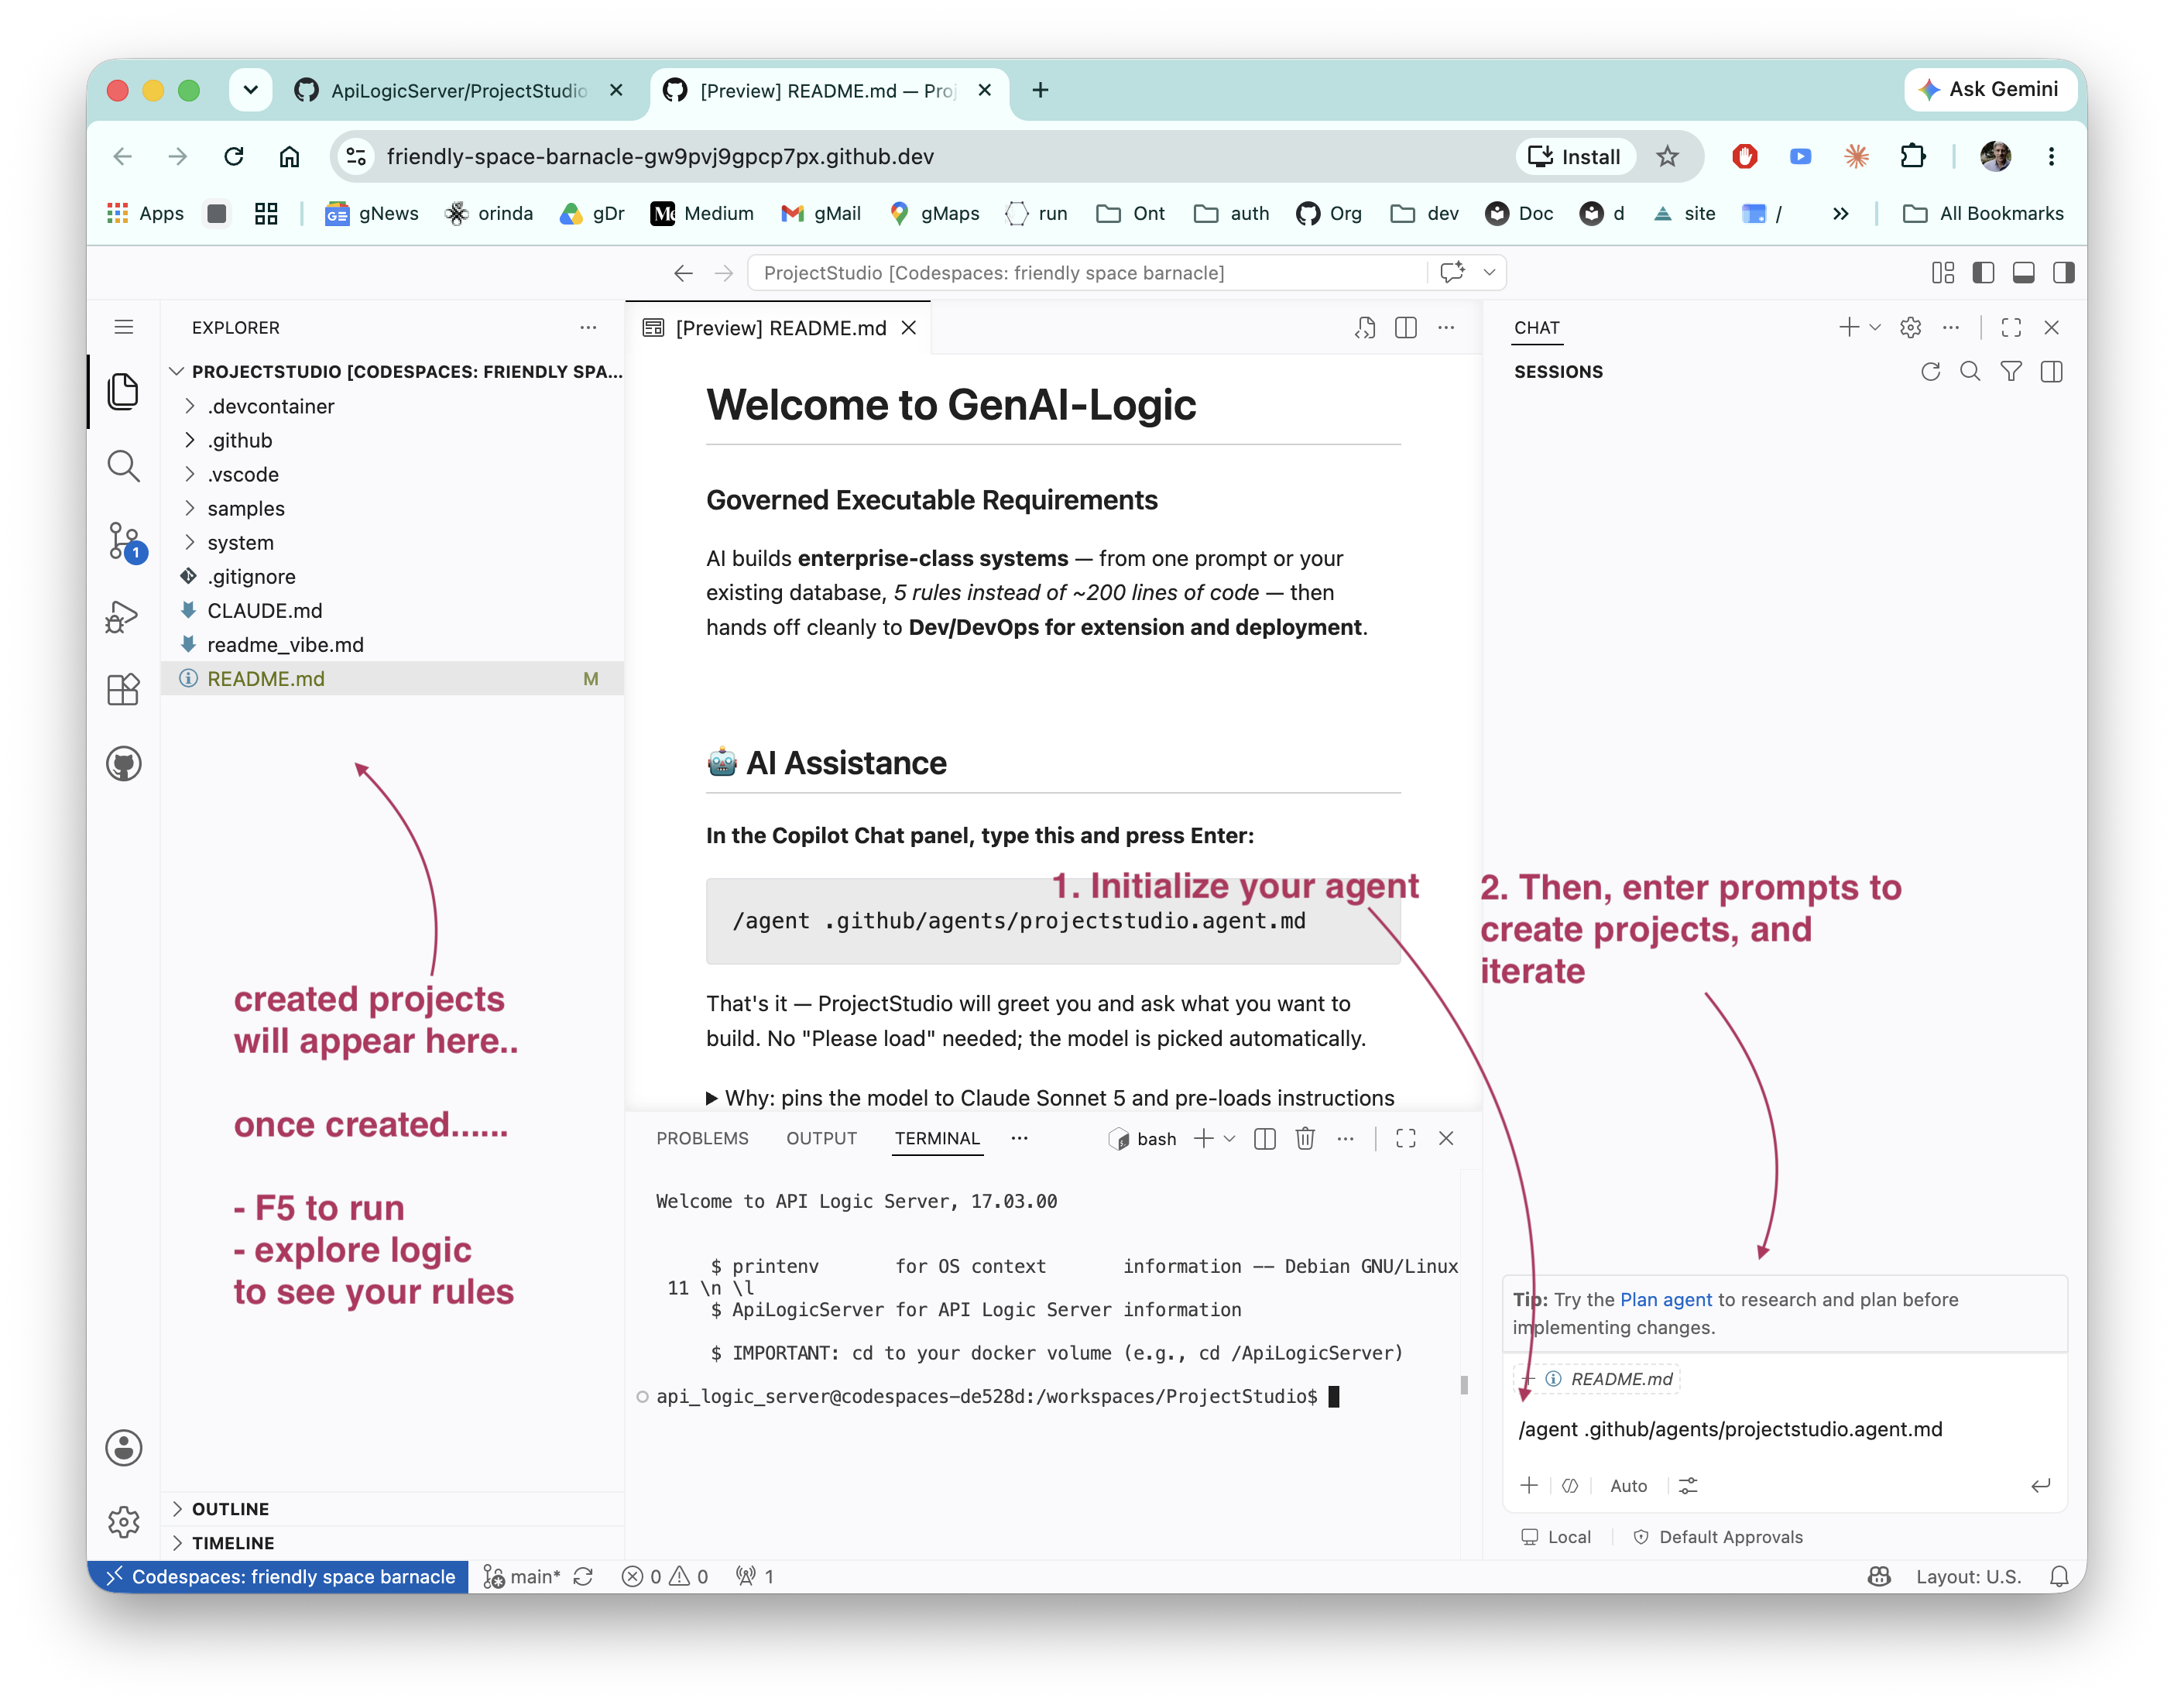Filter the chat sessions

[2011, 372]
